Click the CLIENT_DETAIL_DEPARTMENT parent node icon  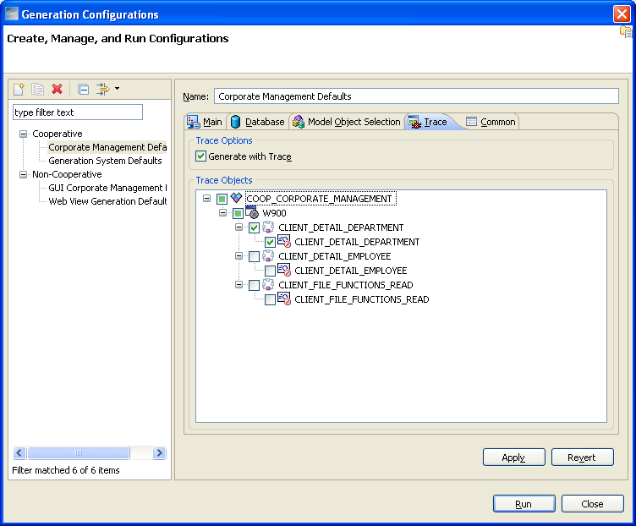pyautogui.click(x=268, y=227)
